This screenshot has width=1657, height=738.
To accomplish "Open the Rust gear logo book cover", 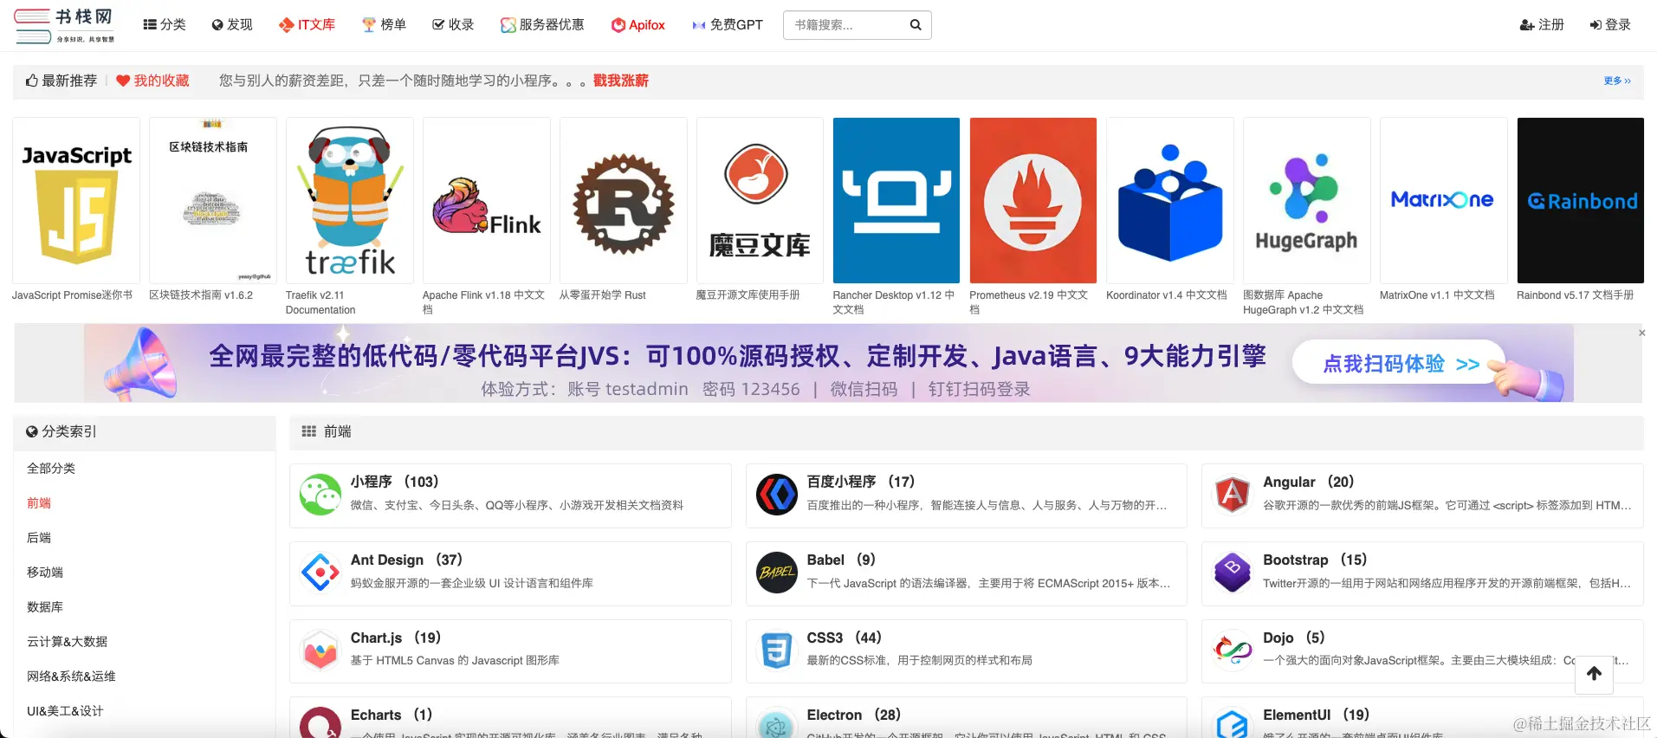I will (x=624, y=200).
